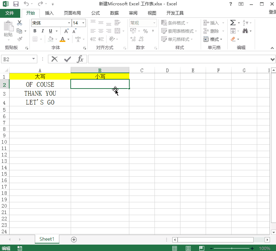Viewport: 276px width, 251px height.
Task: Click the Find and Select binoculars icon
Action: point(245,31)
